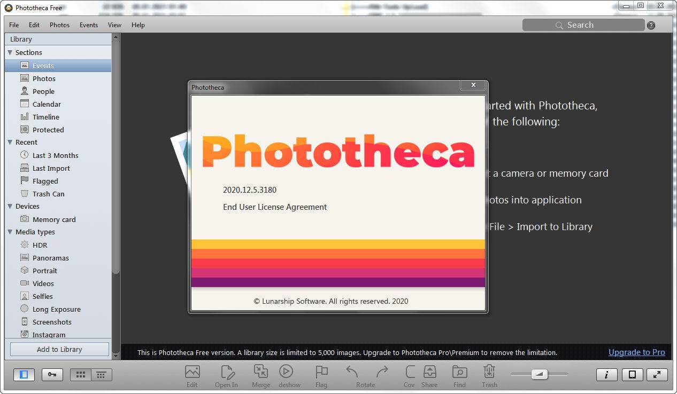Open the Help menu

click(138, 25)
